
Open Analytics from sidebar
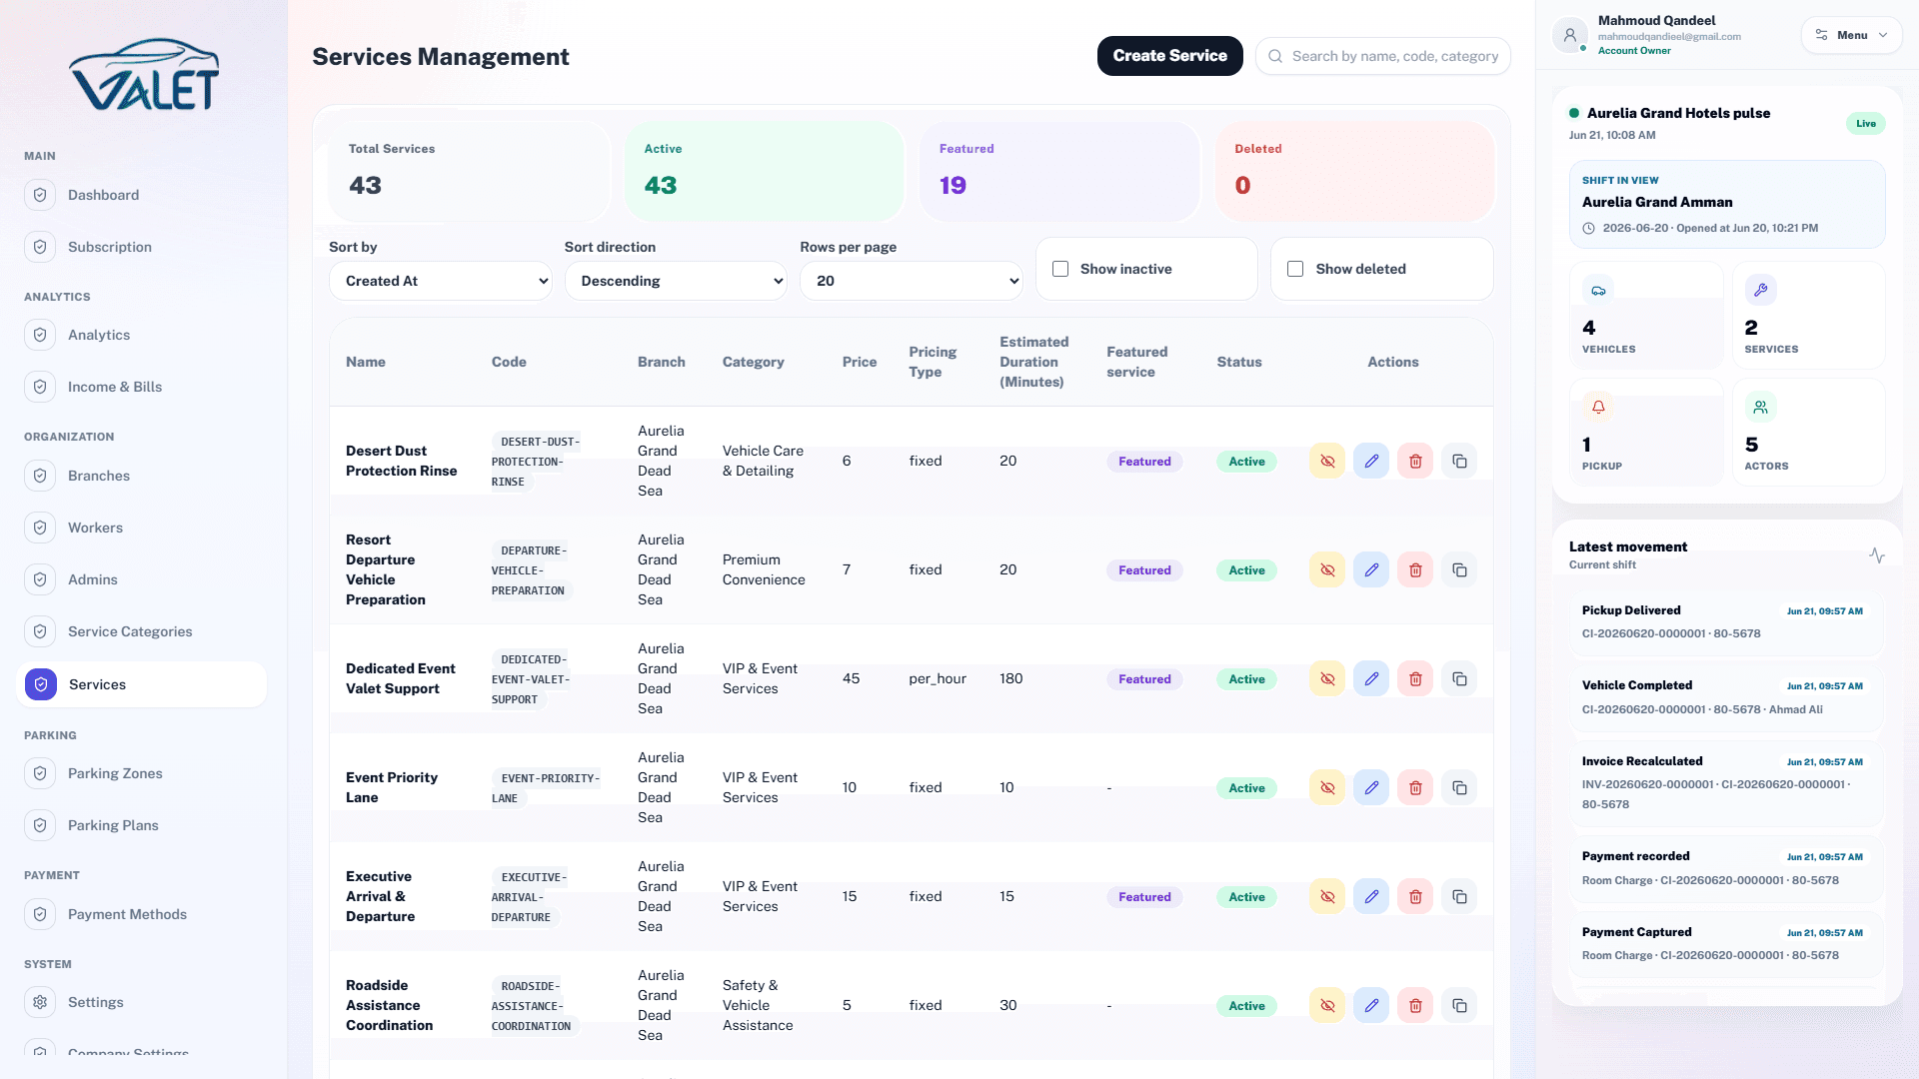pyautogui.click(x=142, y=335)
